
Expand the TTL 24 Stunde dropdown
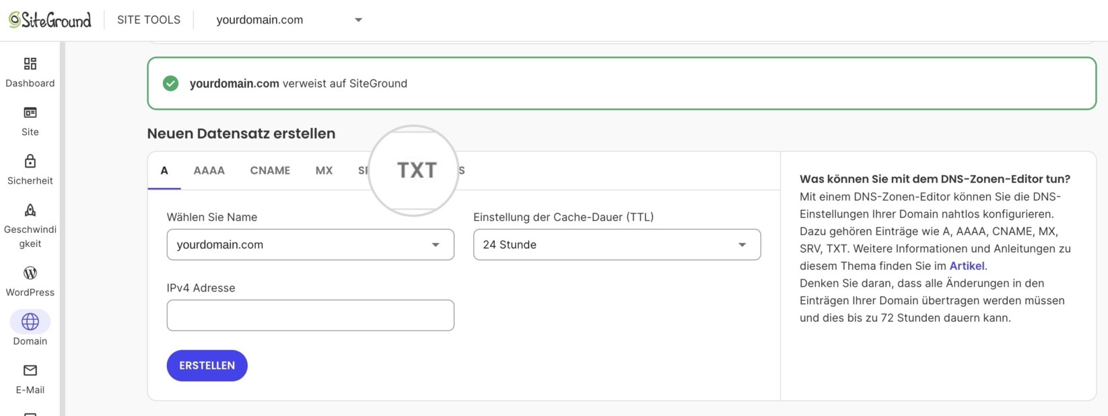(617, 244)
